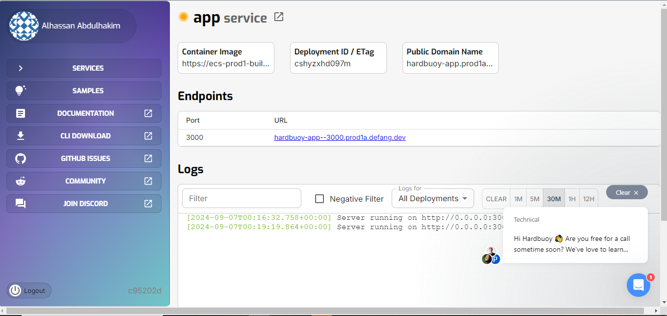Click the Logs heading

tap(190, 170)
